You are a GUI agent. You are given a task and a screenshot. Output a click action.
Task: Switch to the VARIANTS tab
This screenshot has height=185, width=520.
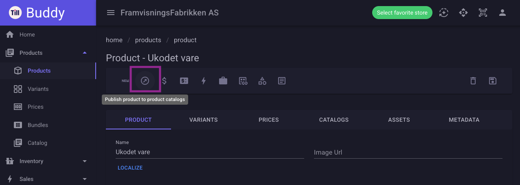[204, 120]
